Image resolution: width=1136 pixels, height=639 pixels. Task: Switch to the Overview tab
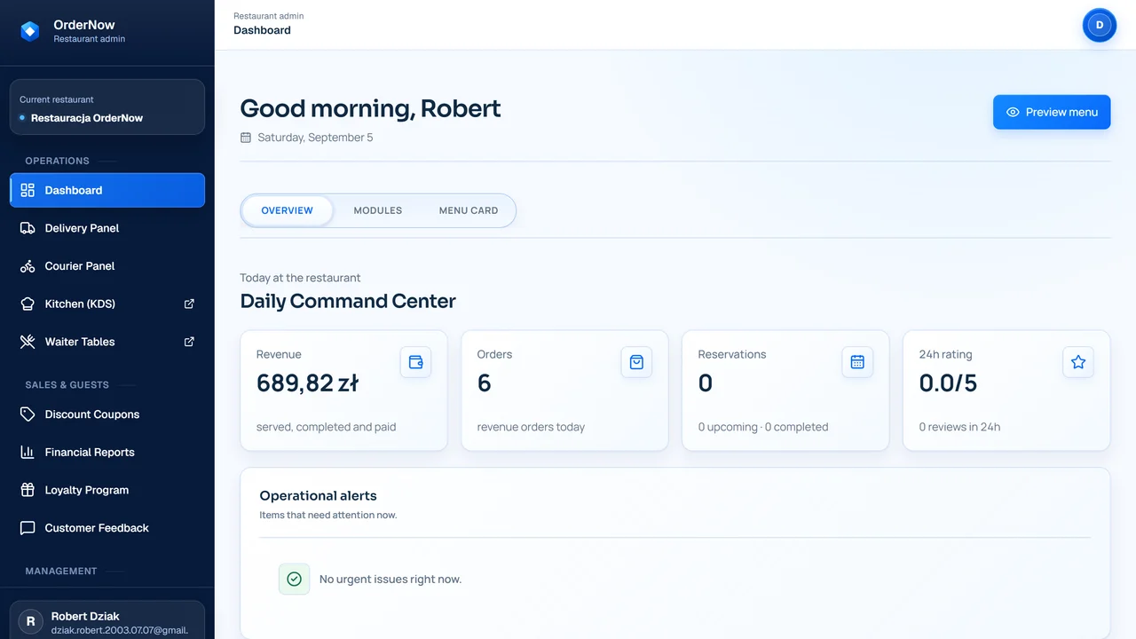(x=288, y=210)
